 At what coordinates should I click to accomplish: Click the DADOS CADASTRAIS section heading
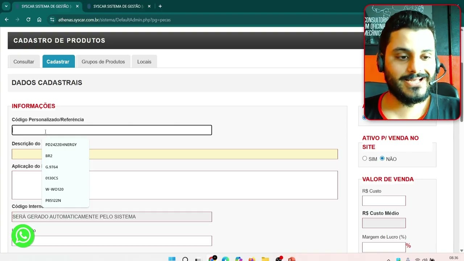point(47,83)
